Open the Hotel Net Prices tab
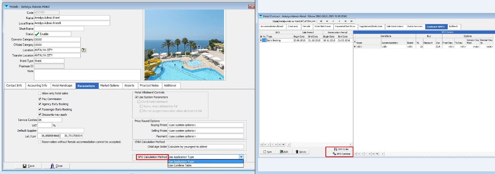 pyautogui.click(x=323, y=27)
